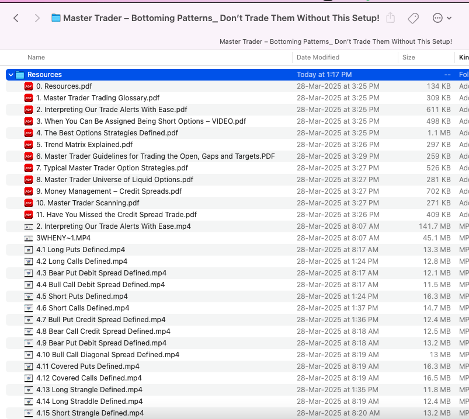This screenshot has height=419, width=469.
Task: Select the file name 4.12 Covered Calls Defined.mp4
Action: tap(89, 378)
